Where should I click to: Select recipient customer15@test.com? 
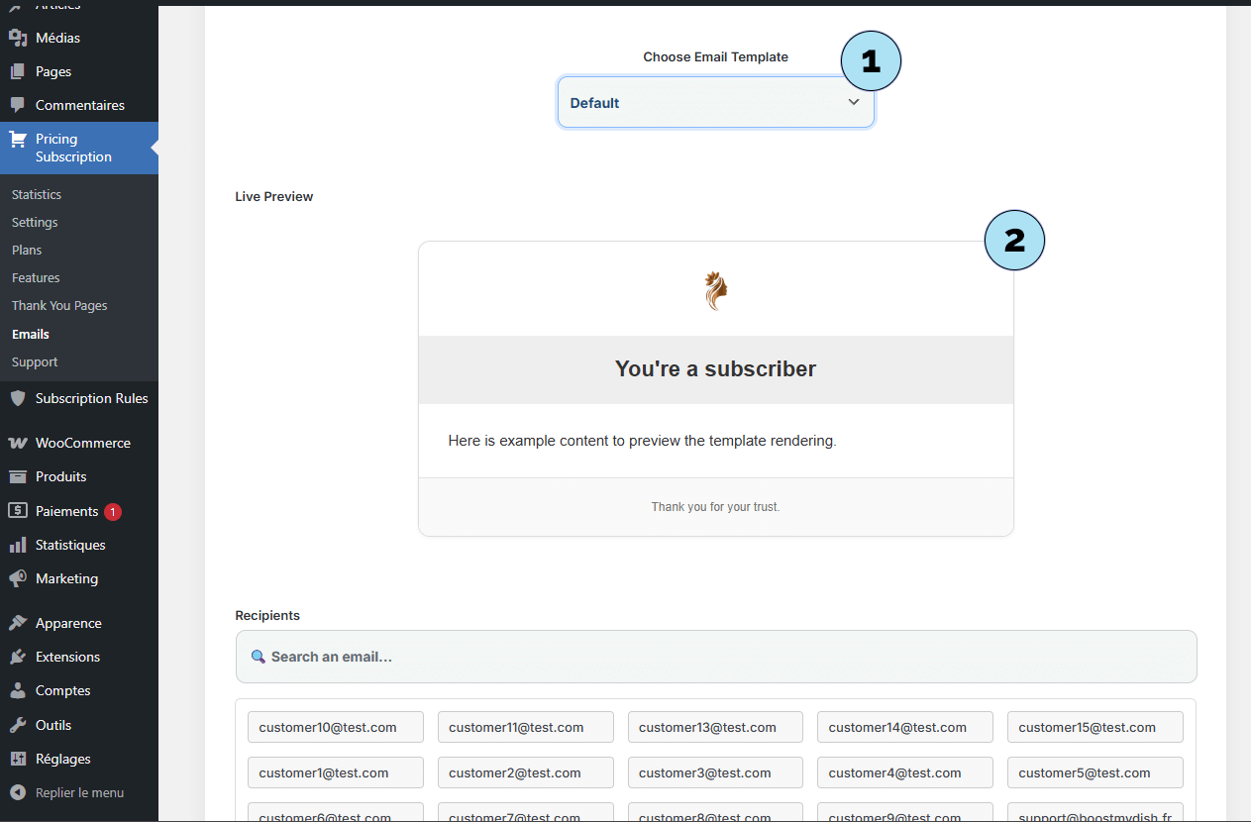1095,727
